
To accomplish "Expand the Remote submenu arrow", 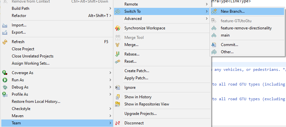I will (207, 4).
